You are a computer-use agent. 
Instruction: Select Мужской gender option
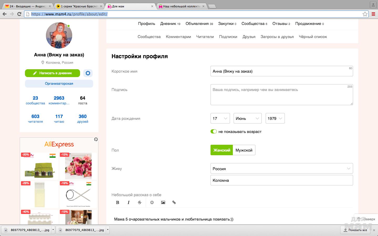(244, 150)
